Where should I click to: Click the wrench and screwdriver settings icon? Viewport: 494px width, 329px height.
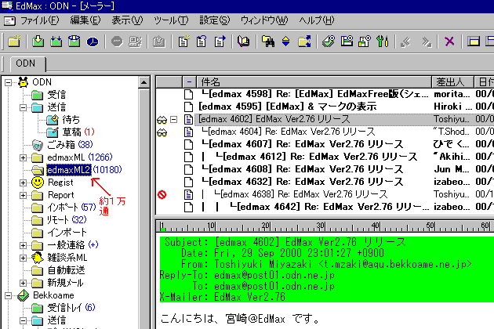pos(383,42)
